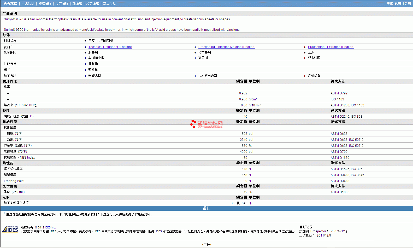
Task: Click the 共聚物 feature text
Action: click(x=93, y=64)
